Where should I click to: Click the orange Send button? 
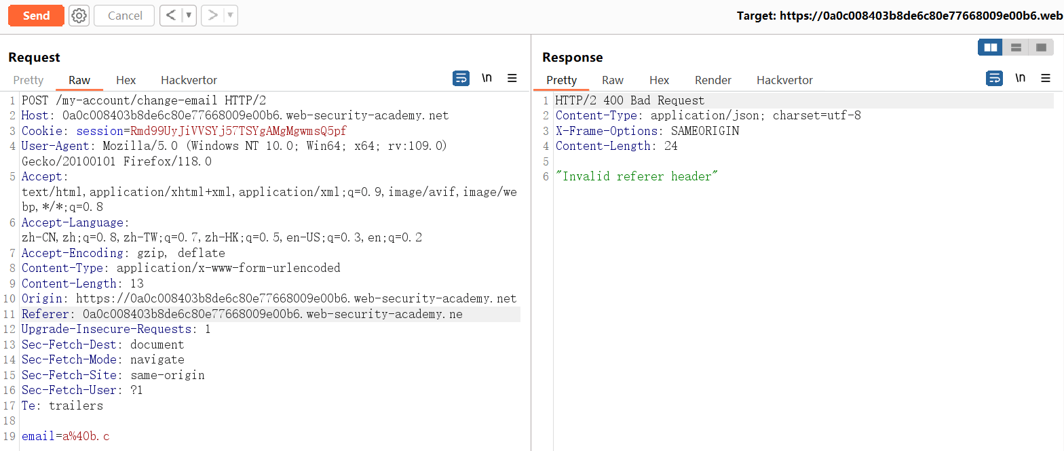tap(36, 16)
